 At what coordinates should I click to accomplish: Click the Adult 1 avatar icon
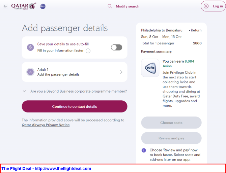point(30,72)
